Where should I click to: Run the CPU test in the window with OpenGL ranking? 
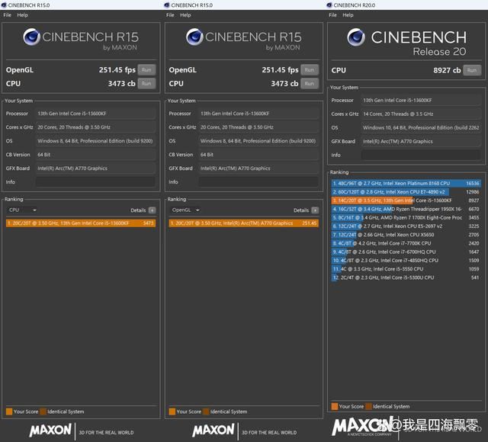tap(309, 83)
